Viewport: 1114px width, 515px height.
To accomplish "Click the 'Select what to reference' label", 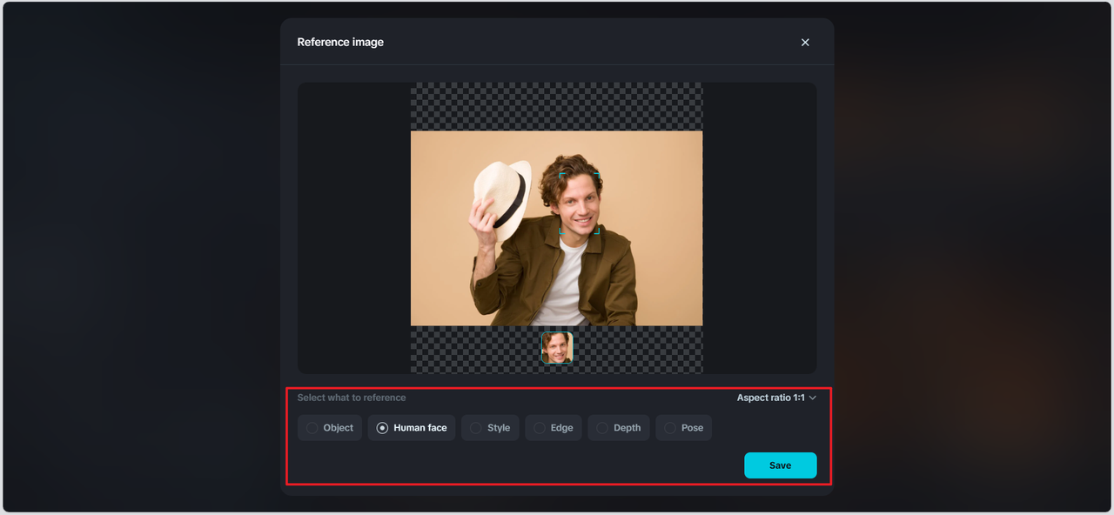I will (352, 398).
